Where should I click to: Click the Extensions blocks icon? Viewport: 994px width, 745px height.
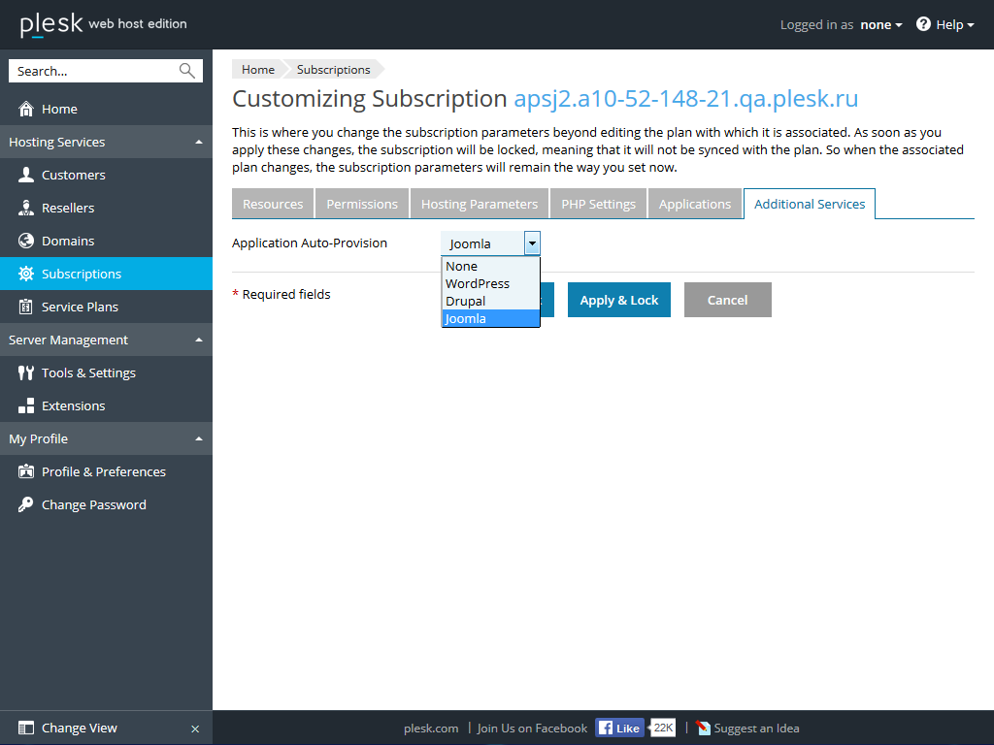pos(26,405)
